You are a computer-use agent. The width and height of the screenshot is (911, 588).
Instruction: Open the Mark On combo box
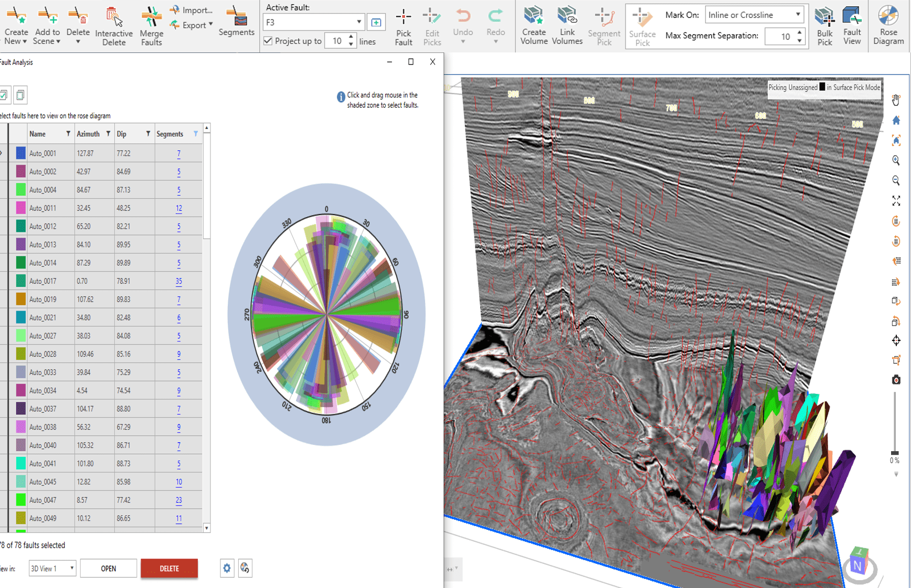click(x=797, y=15)
